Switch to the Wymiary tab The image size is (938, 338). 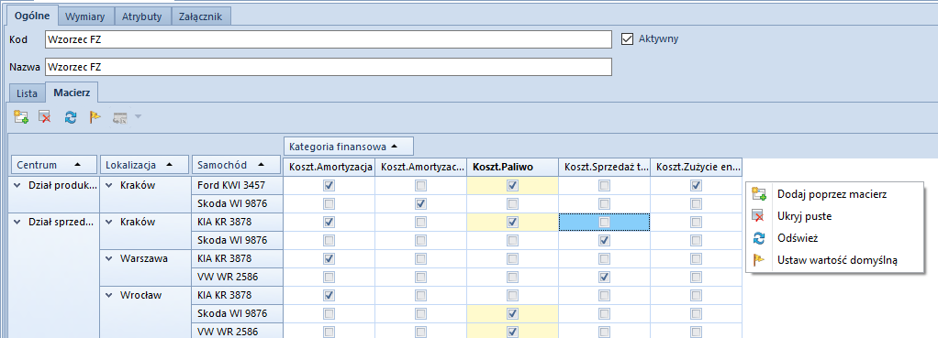point(85,16)
